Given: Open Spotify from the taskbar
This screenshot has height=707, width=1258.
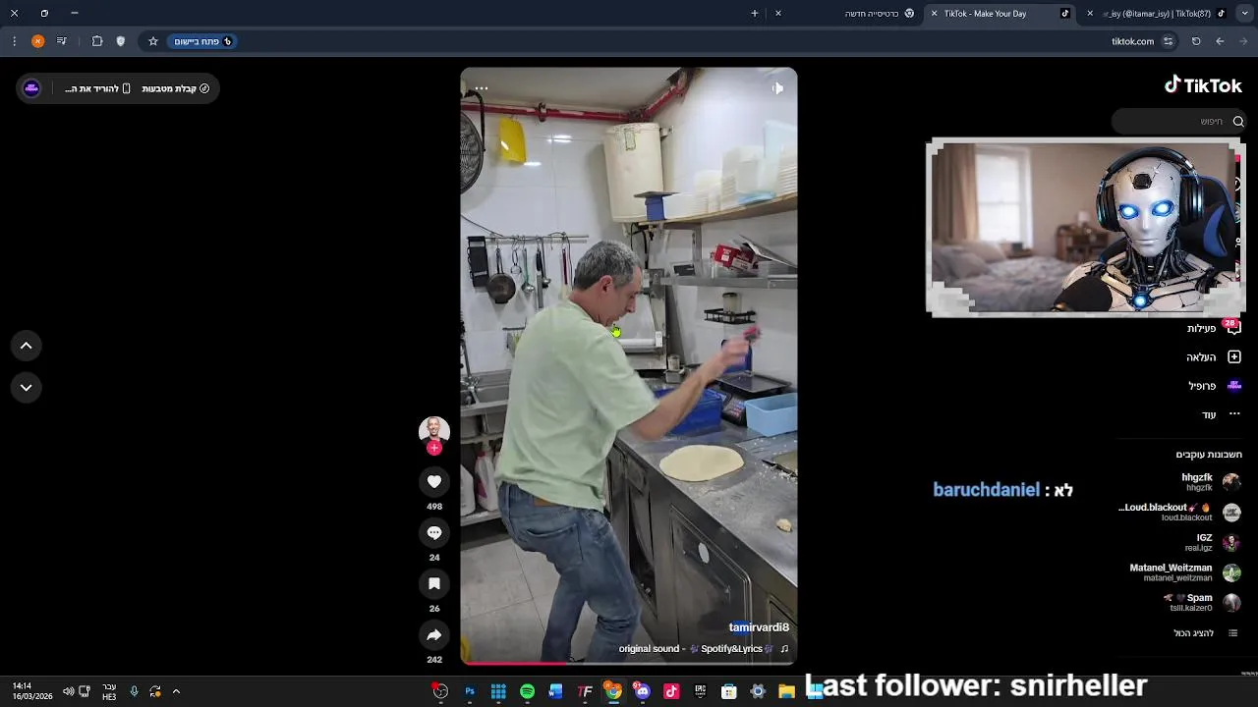Looking at the screenshot, I should (x=527, y=691).
